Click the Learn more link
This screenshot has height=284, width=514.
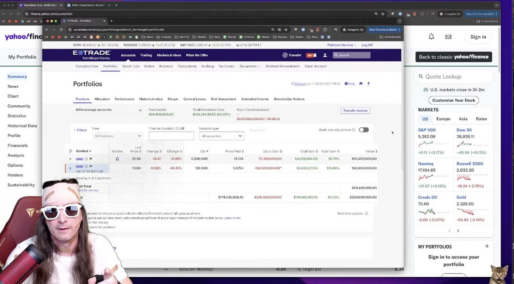pyautogui.click(x=232, y=218)
